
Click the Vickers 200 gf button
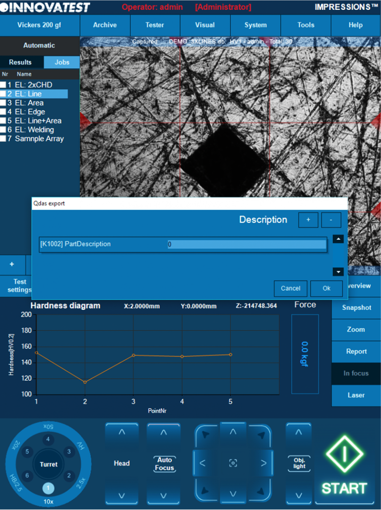(39, 25)
